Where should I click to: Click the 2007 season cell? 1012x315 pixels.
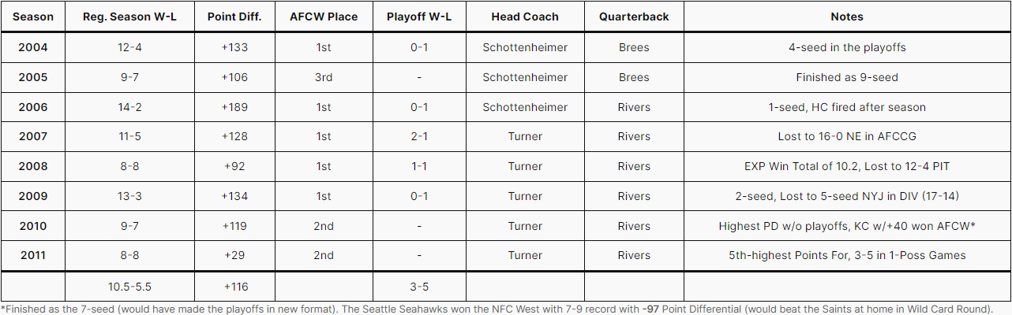tap(33, 136)
